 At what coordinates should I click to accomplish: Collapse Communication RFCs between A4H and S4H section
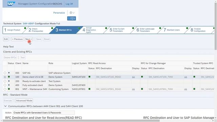[5, 106]
